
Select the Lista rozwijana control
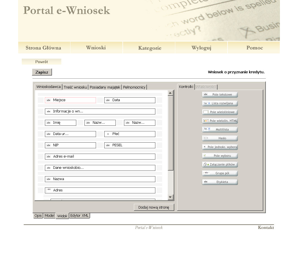220,103
